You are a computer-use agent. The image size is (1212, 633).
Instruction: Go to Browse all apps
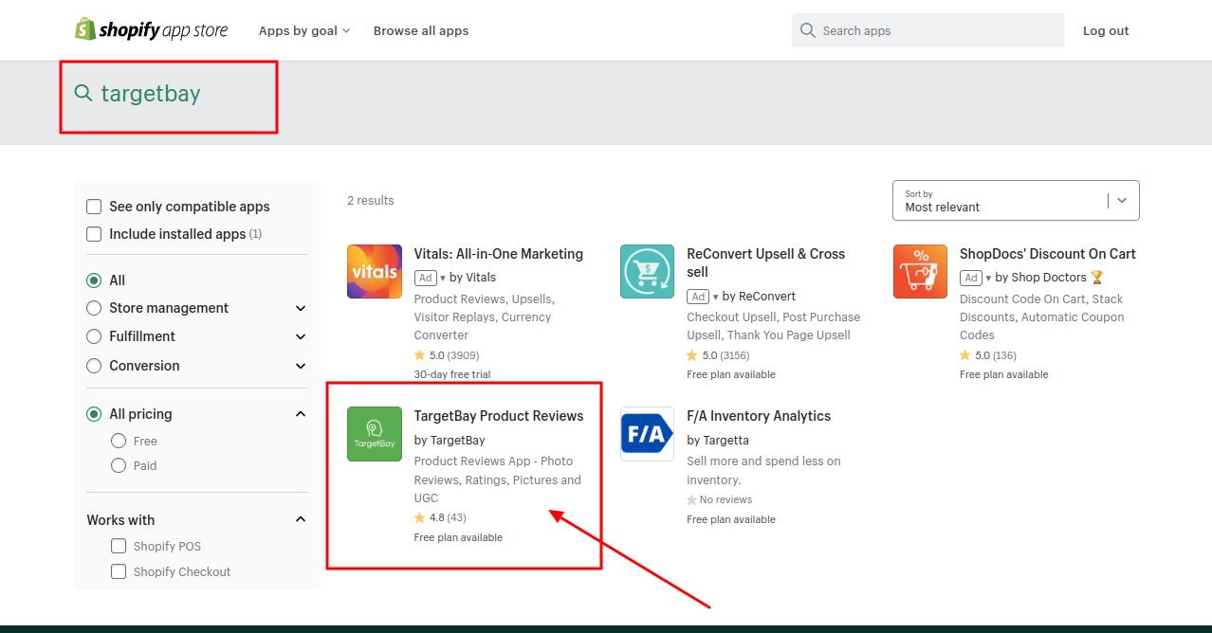(x=421, y=30)
